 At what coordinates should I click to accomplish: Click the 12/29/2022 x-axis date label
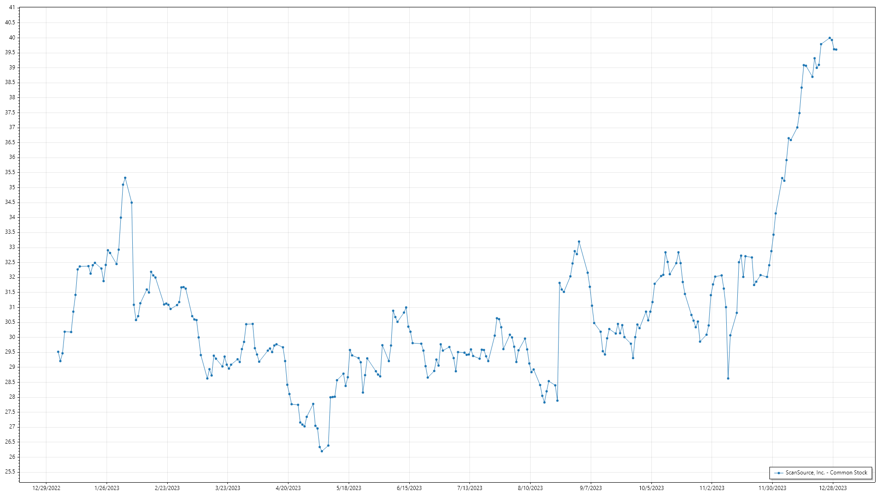pos(46,488)
